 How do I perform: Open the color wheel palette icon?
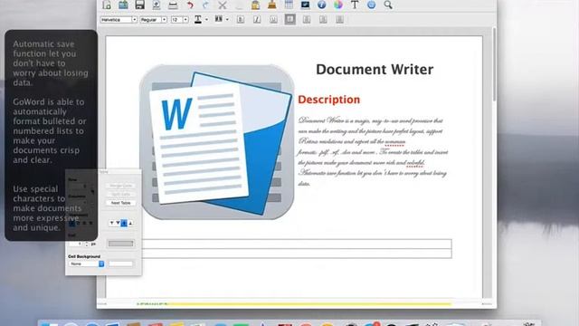(x=338, y=5)
